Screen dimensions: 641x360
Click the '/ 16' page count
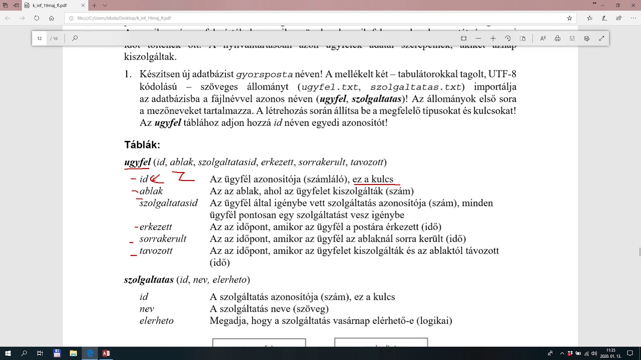click(54, 38)
